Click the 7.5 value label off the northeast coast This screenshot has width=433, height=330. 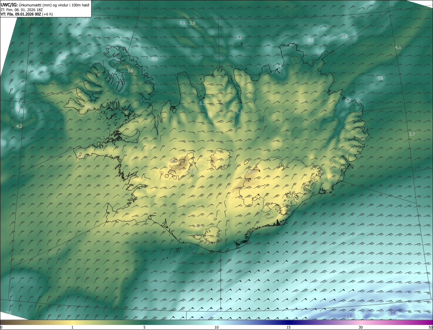coord(380,78)
